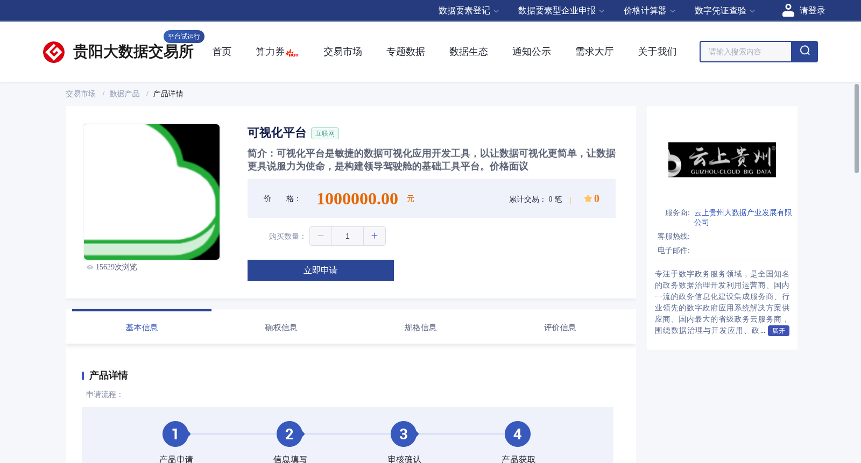Screen dimensions: 861x463
Task: Click the user avatar login icon
Action: [788, 10]
